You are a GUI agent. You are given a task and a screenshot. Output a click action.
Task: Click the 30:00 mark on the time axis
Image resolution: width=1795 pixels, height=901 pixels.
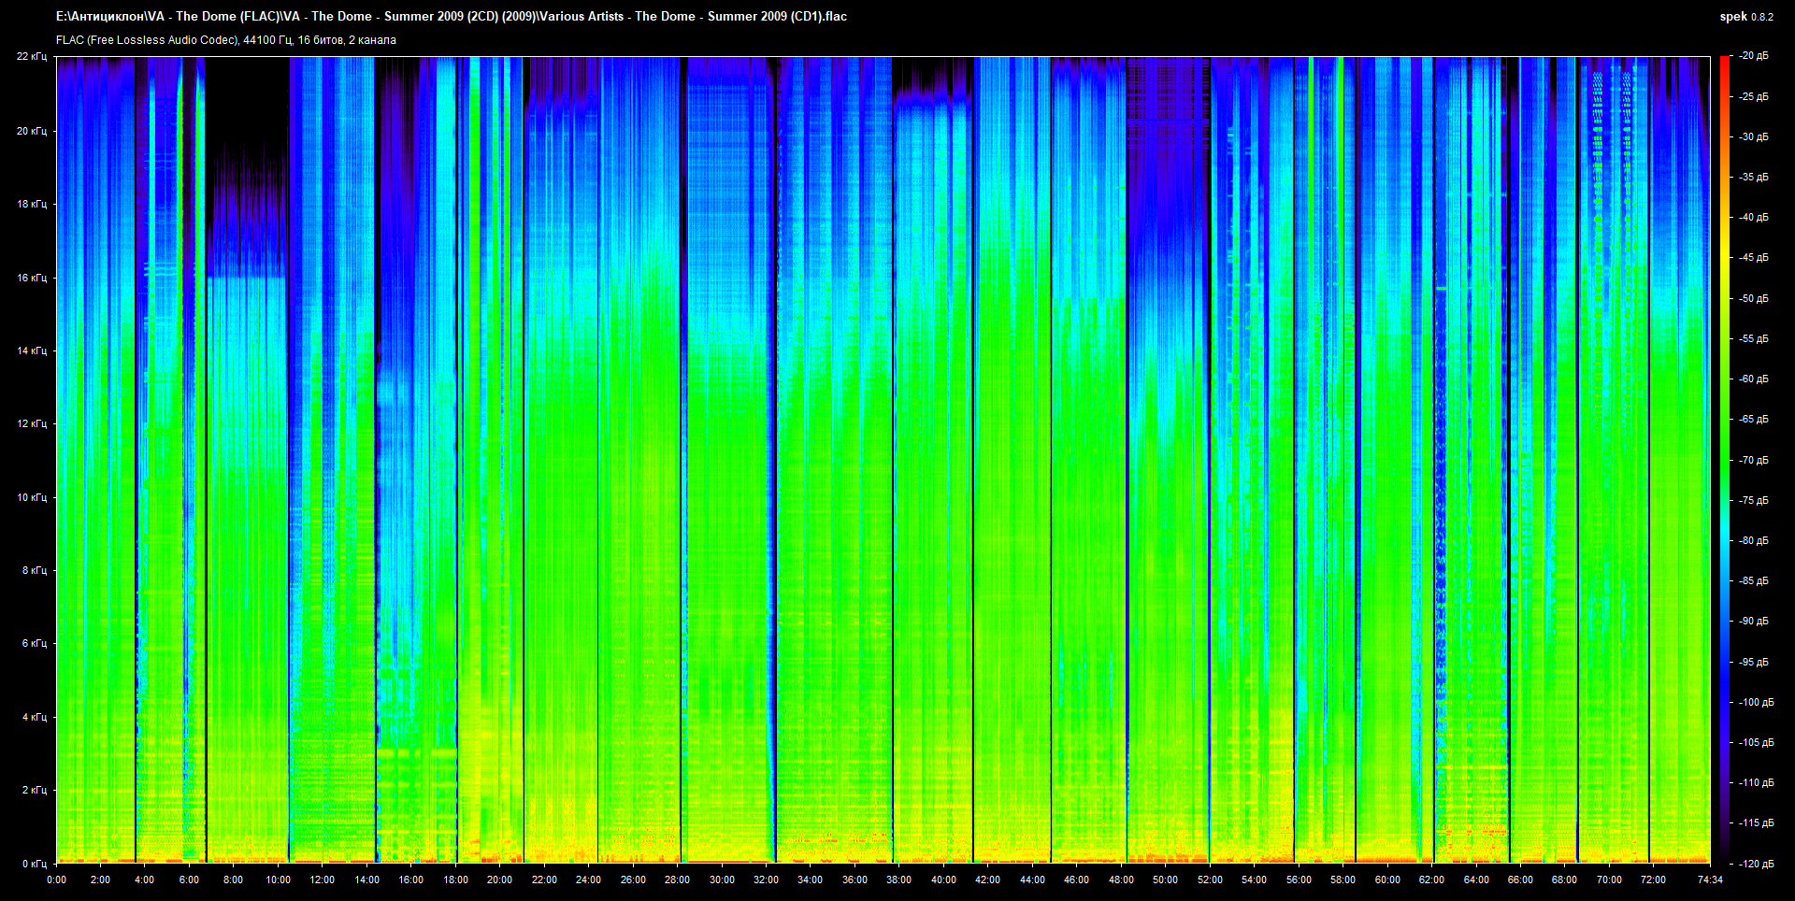722,880
